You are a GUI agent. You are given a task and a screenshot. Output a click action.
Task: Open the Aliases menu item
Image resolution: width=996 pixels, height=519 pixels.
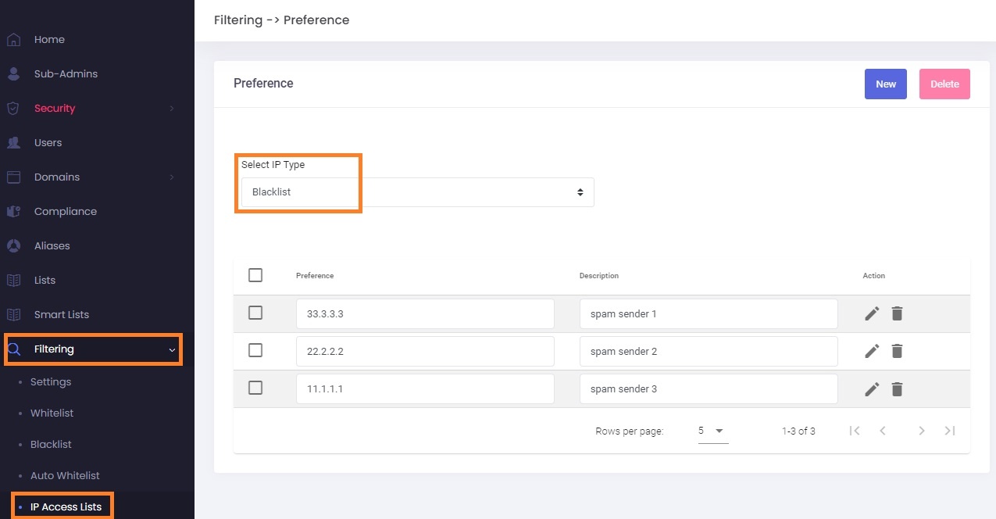click(x=52, y=246)
